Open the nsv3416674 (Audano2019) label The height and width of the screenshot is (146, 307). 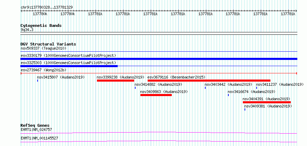(251, 92)
